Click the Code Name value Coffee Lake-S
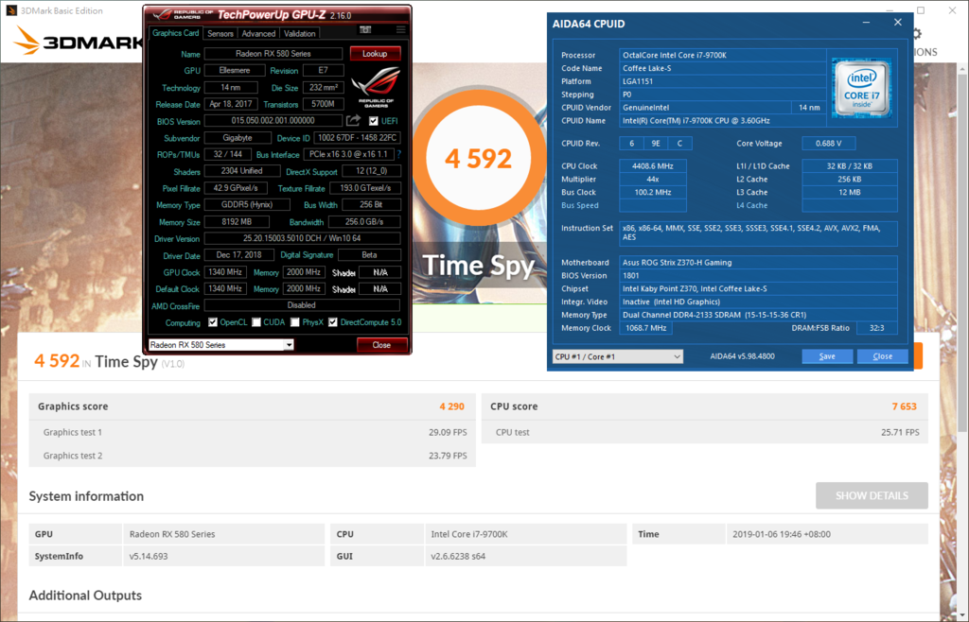969x622 pixels. (x=722, y=68)
